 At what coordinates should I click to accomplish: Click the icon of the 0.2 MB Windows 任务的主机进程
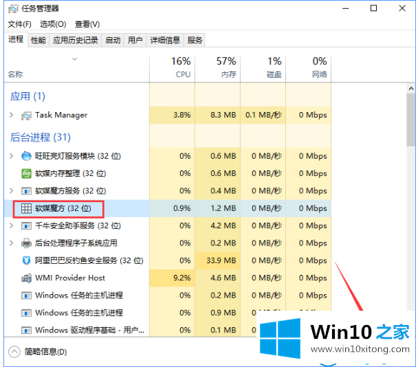point(26,296)
